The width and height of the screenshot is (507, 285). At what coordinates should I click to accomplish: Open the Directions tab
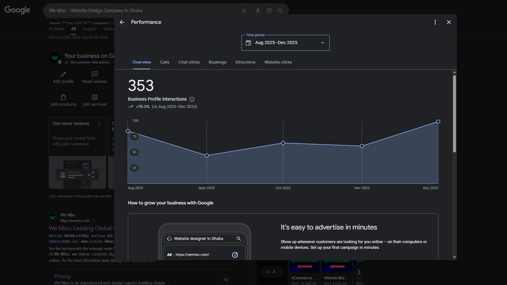(245, 62)
